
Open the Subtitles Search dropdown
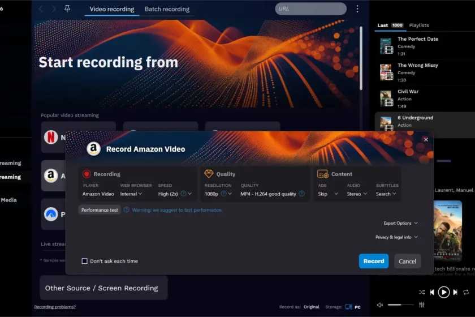point(386,194)
